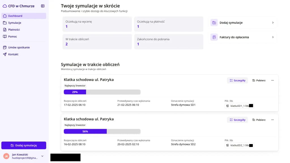The height and width of the screenshot is (163, 290).
Task: Click the add-simulation icon on Dodaj symulacje card
Action: [x=214, y=22]
